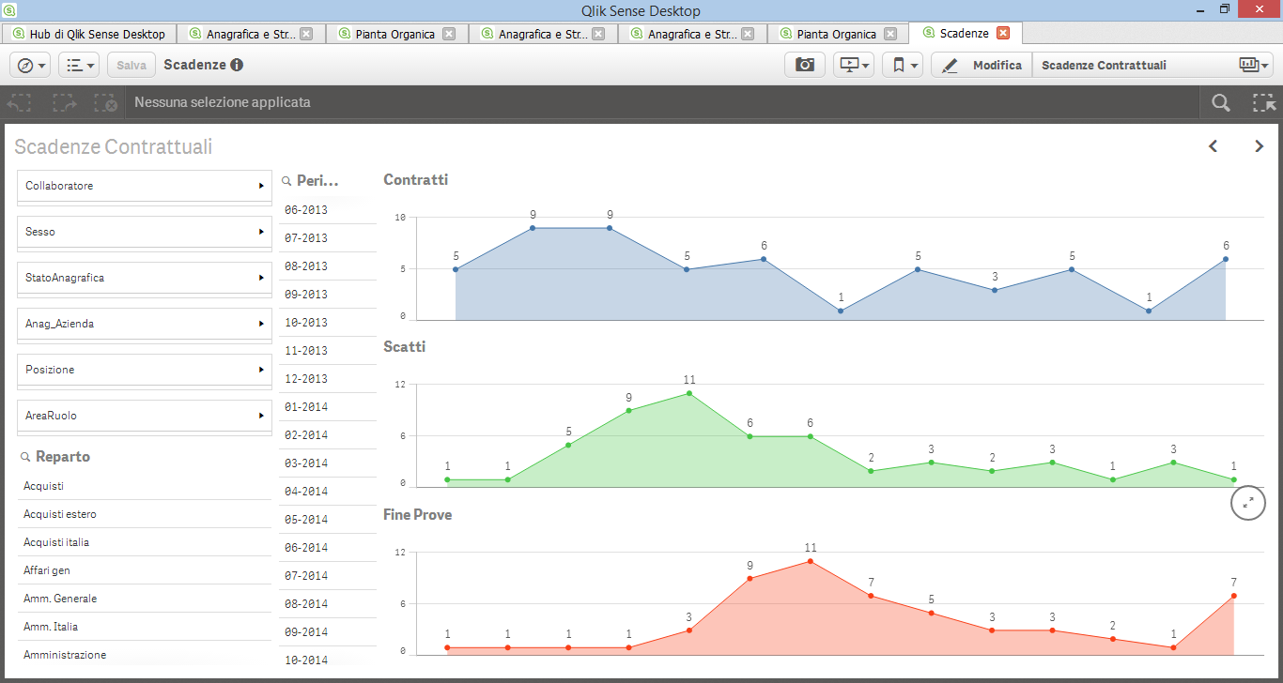Switch to Hub di Qlik Sense Desktop tab

click(x=89, y=34)
